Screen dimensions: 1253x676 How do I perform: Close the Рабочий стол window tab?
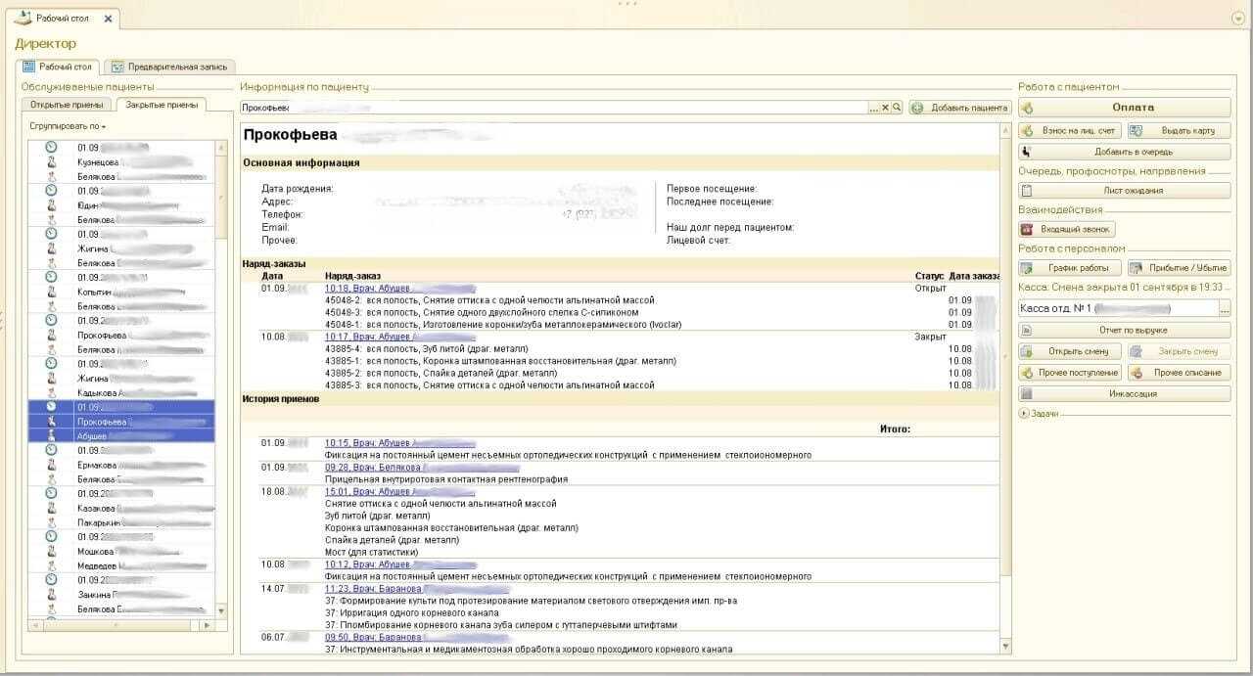pos(107,19)
